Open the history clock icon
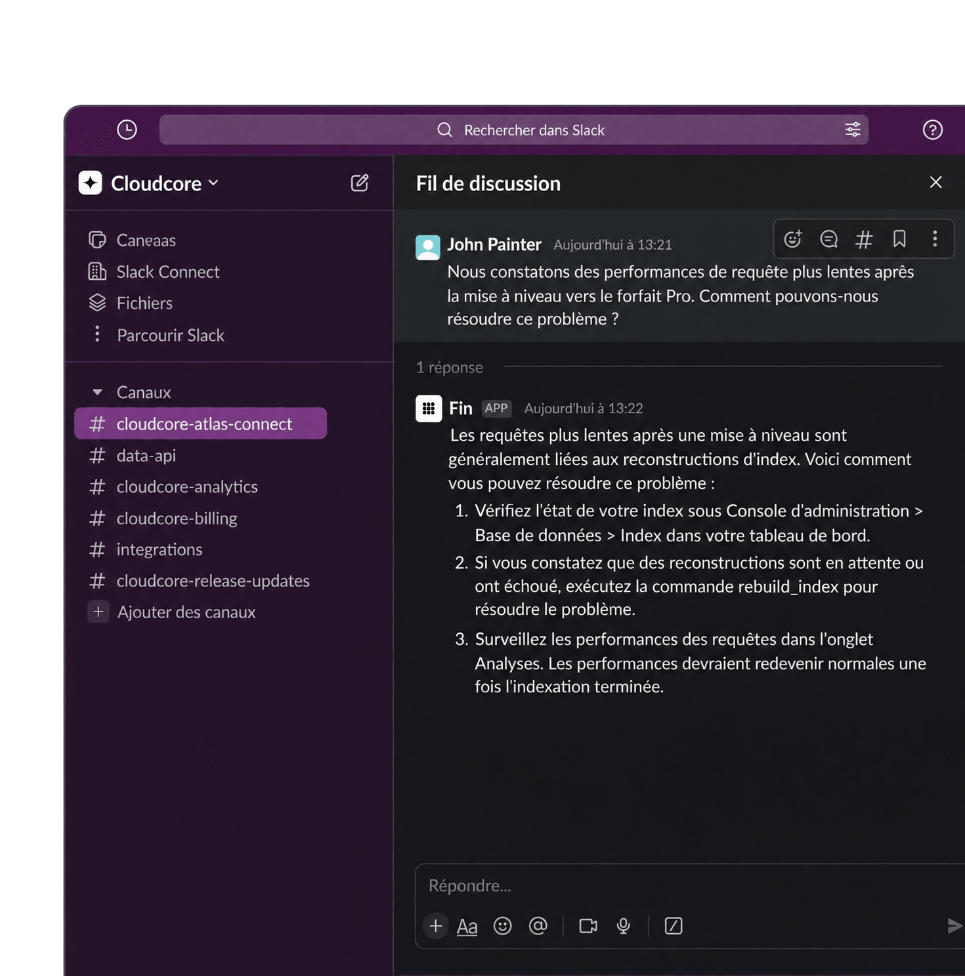This screenshot has height=976, width=965. (127, 129)
